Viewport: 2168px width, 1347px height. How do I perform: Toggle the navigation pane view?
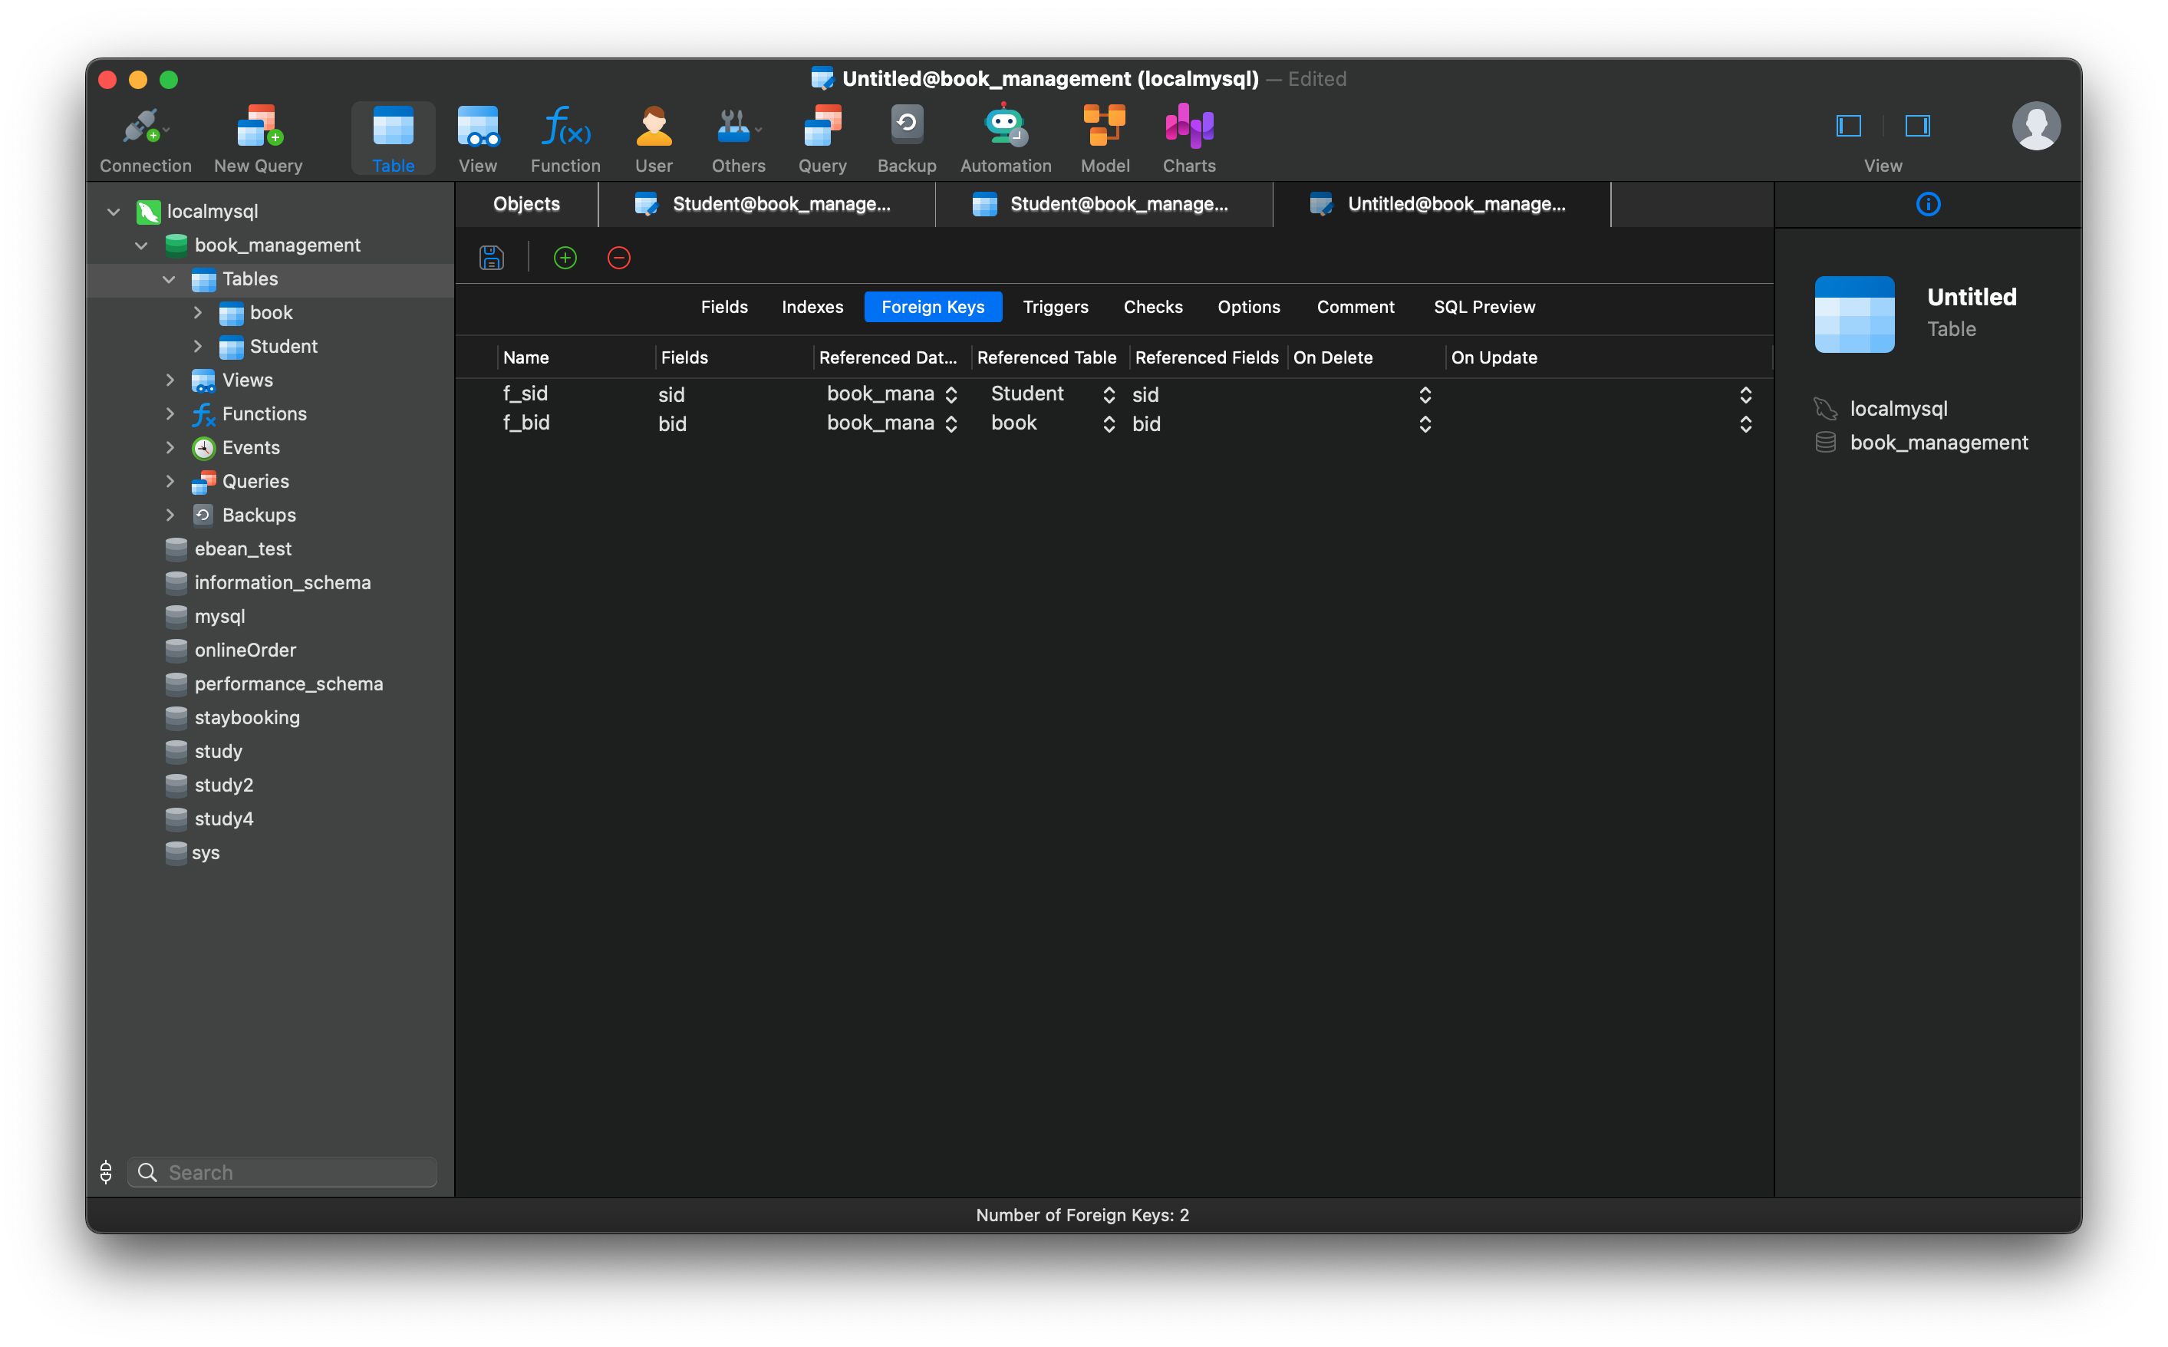tap(1847, 126)
